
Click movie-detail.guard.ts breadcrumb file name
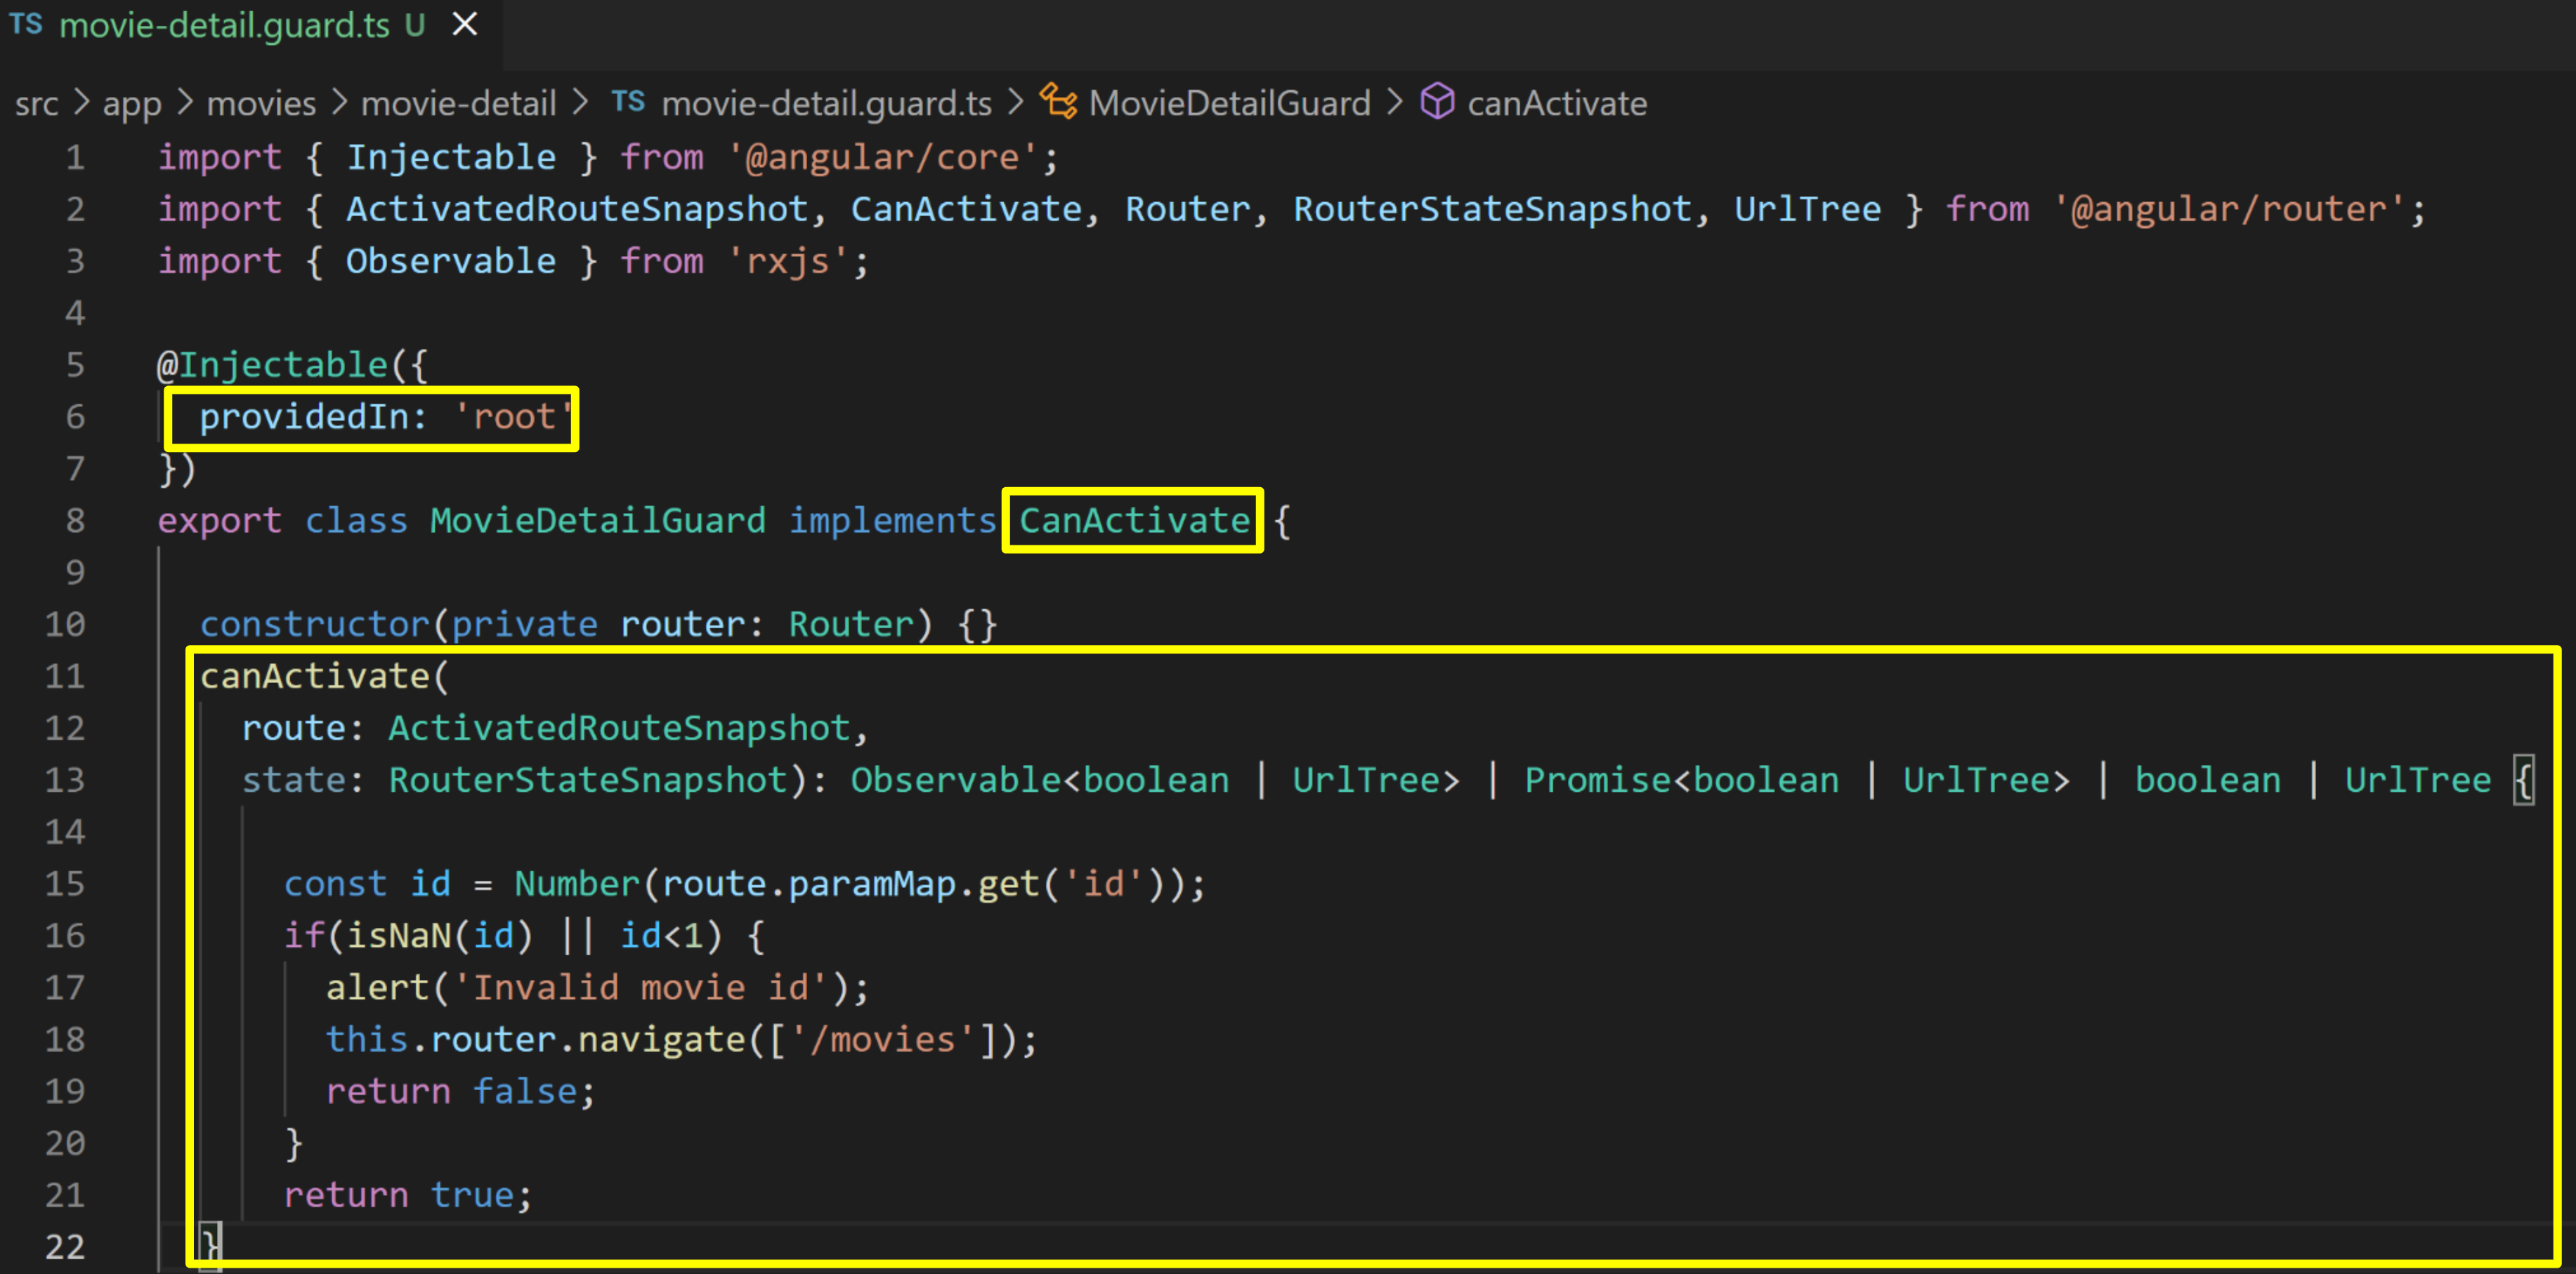(826, 104)
